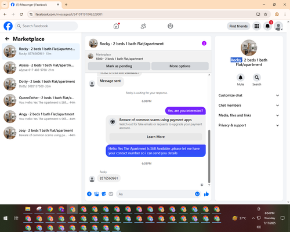Open the Alyssa conversation
This screenshot has width=290, height=232.
(41, 68)
